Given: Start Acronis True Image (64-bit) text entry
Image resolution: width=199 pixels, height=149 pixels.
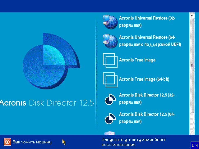Looking at the screenshot, I should coord(144,79).
